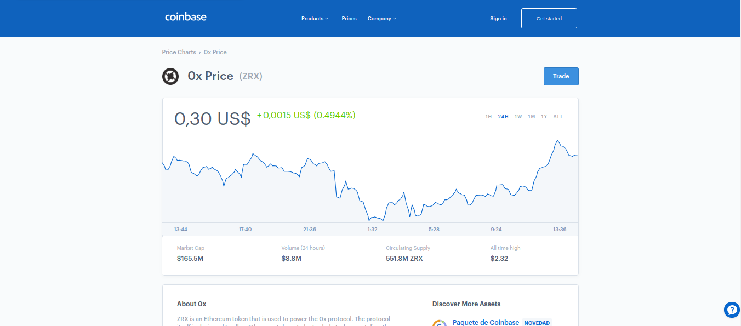This screenshot has height=326, width=741.
Task: Click the About 0x heading
Action: [x=192, y=304]
